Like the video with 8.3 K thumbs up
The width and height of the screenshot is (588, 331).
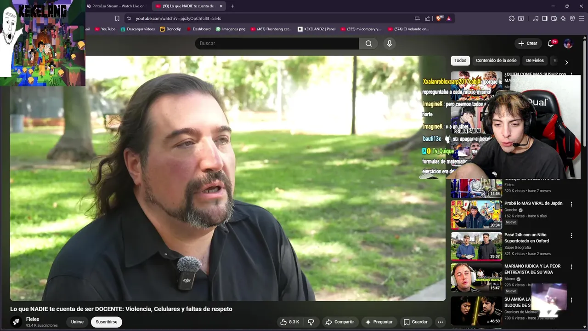pos(290,322)
